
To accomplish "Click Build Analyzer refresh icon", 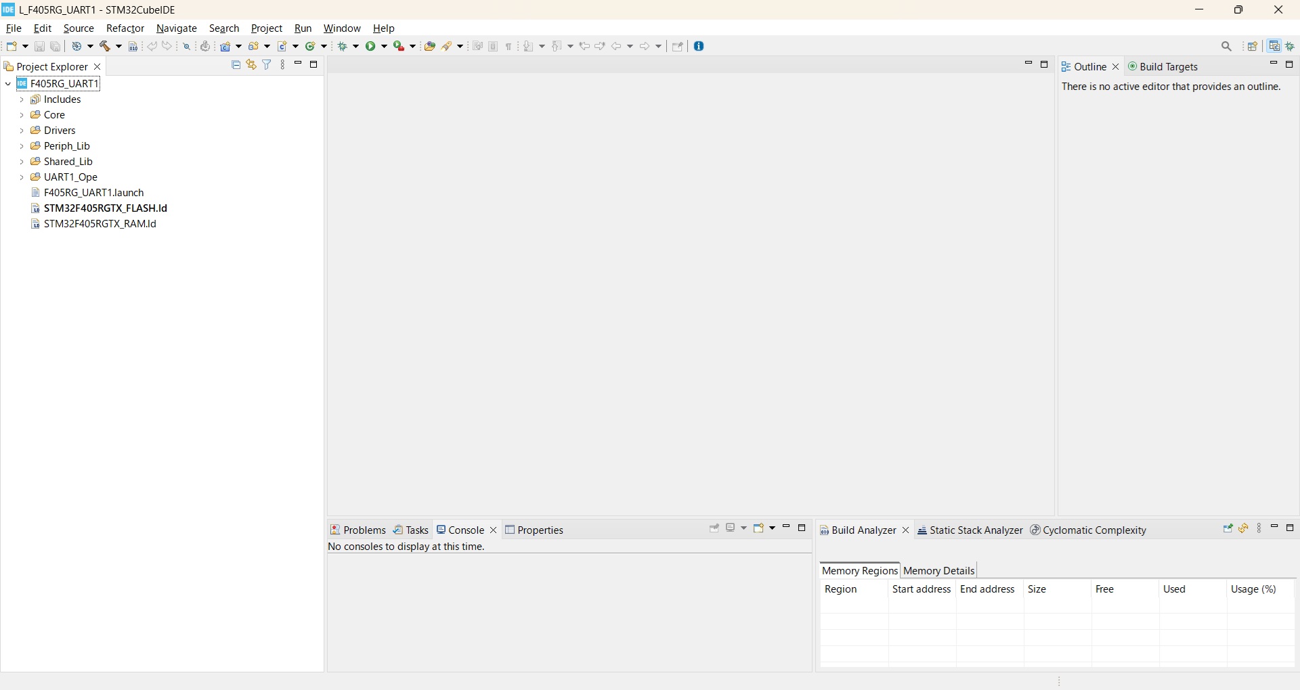I will point(1244,529).
